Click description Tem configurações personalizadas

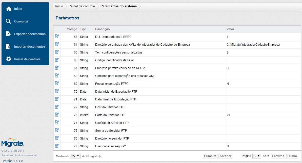(119, 52)
